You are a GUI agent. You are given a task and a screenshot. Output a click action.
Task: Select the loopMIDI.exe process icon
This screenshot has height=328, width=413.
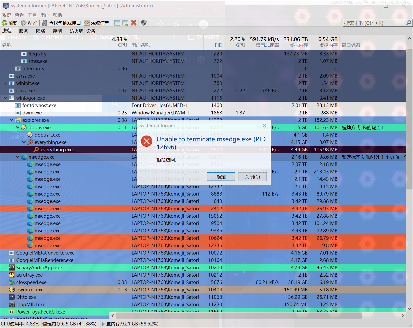coord(12,304)
